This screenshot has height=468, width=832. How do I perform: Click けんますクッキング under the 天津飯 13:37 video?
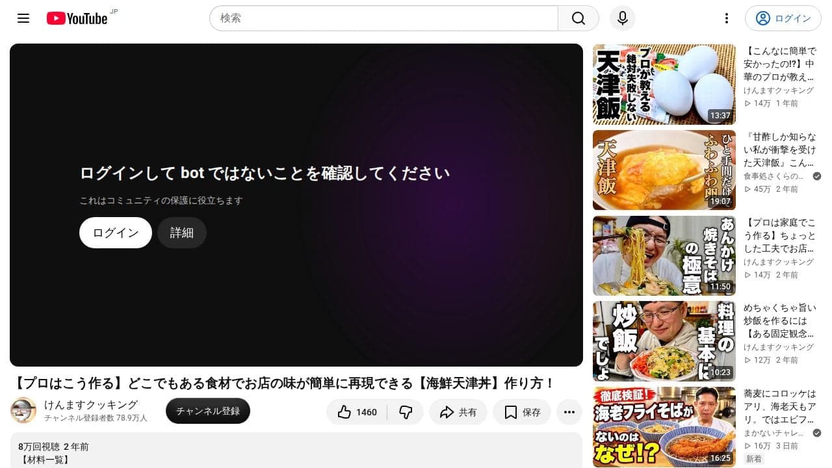tap(779, 90)
